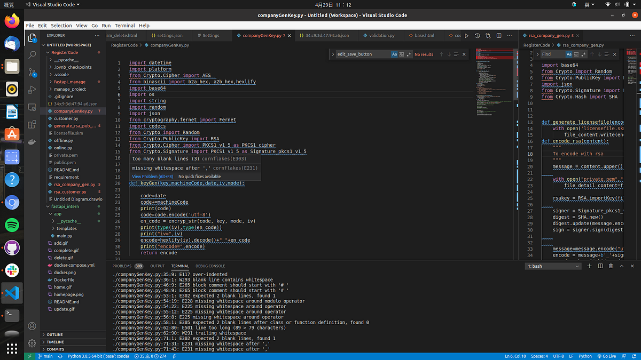Open docker-compose.yml in the explorer

pyautogui.click(x=74, y=265)
